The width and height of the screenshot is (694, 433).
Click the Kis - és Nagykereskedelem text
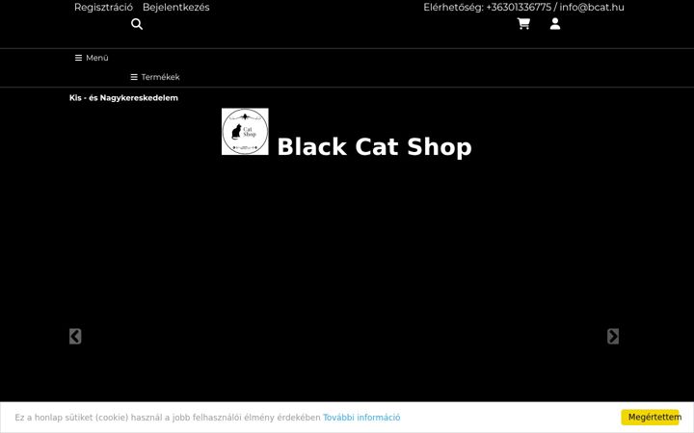coord(123,98)
